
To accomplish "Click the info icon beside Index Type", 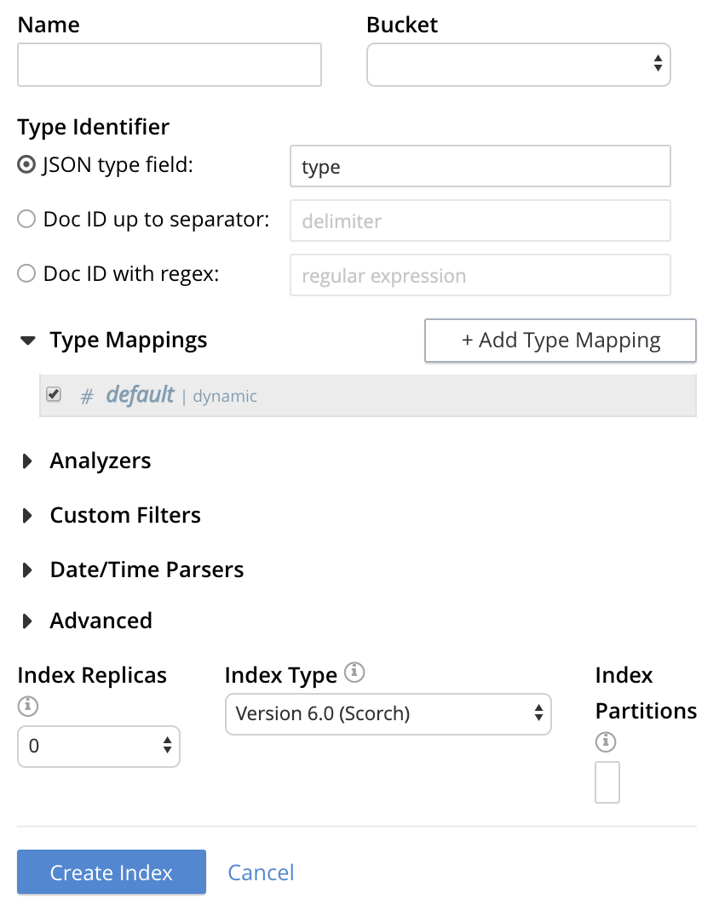I will click(x=354, y=673).
